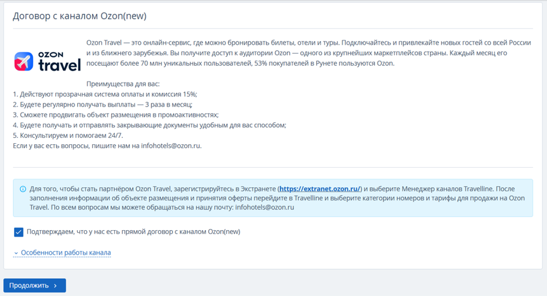The height and width of the screenshot is (296, 547).
Task: Select line about выплаты 3 раза в месяц
Action: [102, 105]
